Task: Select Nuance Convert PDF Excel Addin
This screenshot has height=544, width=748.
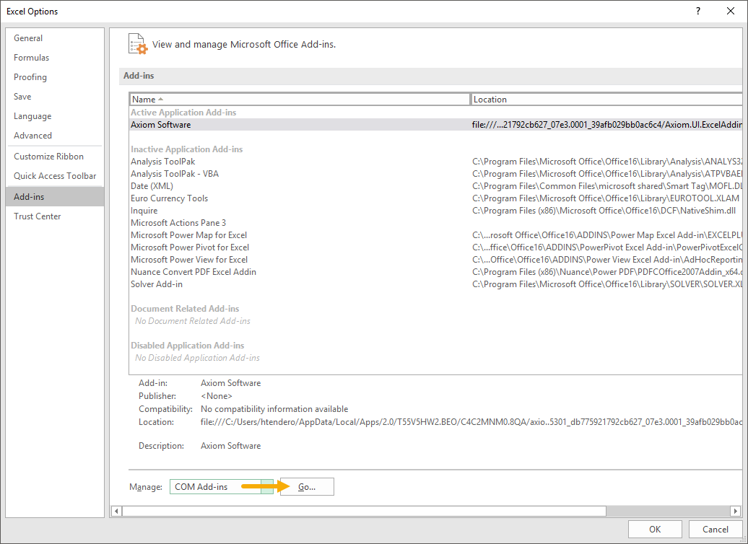Action: 436,272
